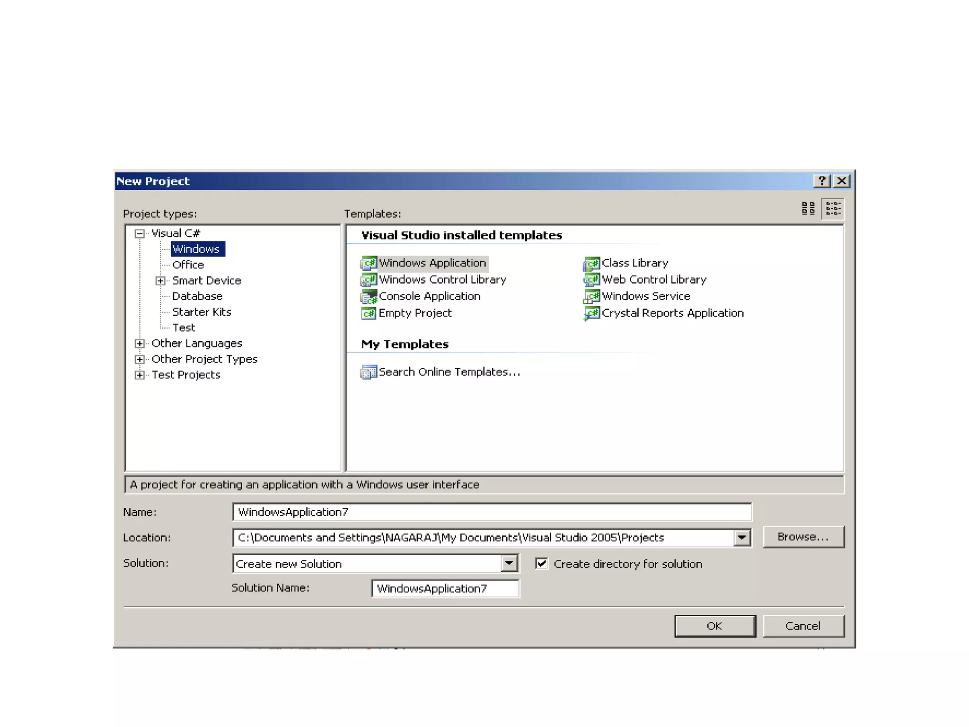Viewport: 969px width, 727px height.
Task: Collapse the Visual C# tree node
Action: (x=140, y=233)
